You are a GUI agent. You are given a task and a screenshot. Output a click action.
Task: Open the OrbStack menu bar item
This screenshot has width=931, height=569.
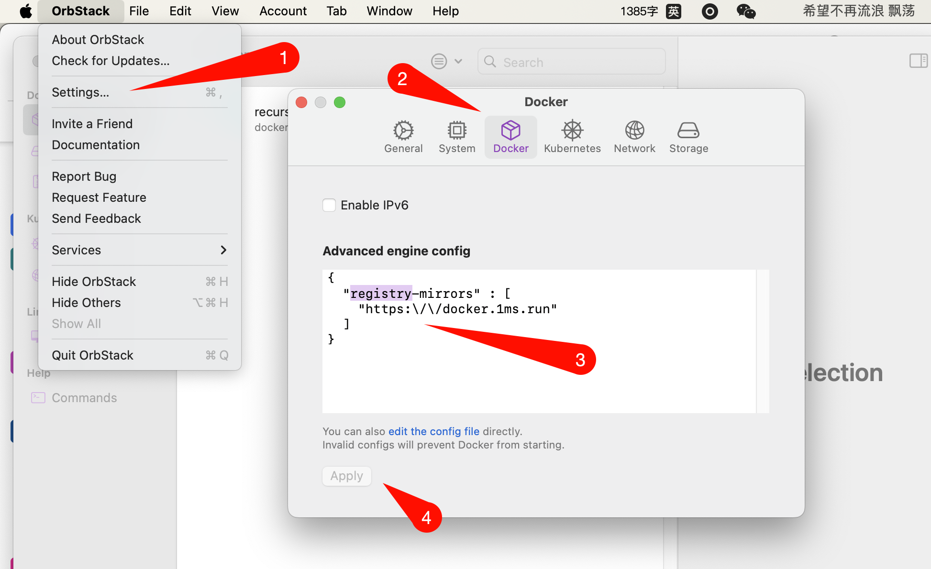tap(80, 11)
